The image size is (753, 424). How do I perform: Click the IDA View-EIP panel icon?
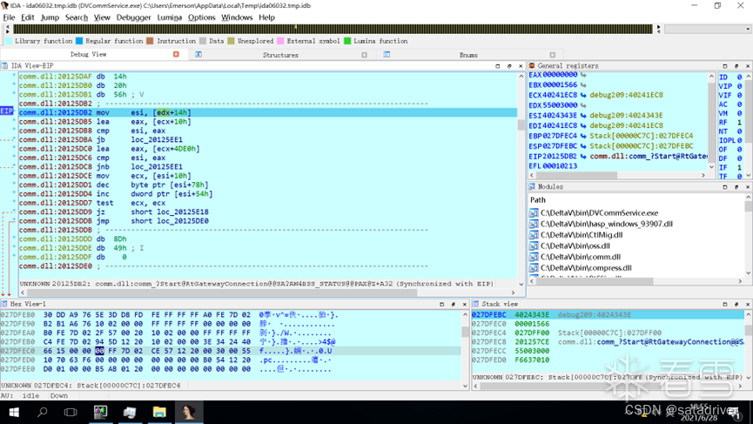pyautogui.click(x=5, y=66)
